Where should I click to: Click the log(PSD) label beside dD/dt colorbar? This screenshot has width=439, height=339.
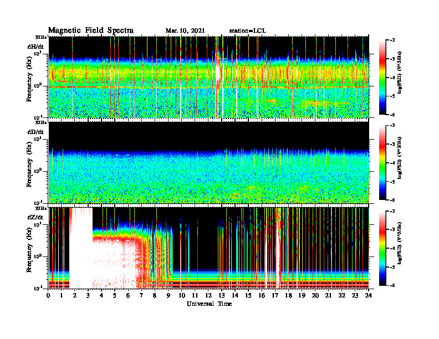coord(399,158)
